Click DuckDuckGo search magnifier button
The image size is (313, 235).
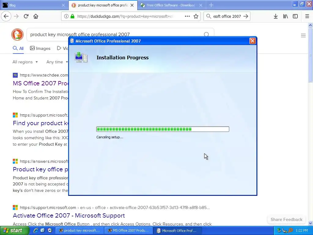click(x=206, y=34)
